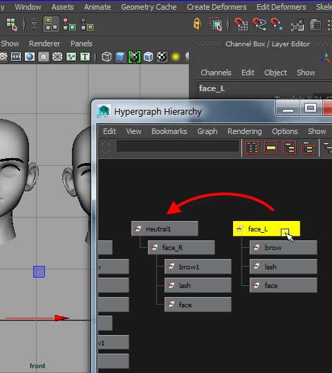This screenshot has height=373, width=332.
Task: Click the selection mask menu icon with red cursor
Action: (x=12, y=24)
